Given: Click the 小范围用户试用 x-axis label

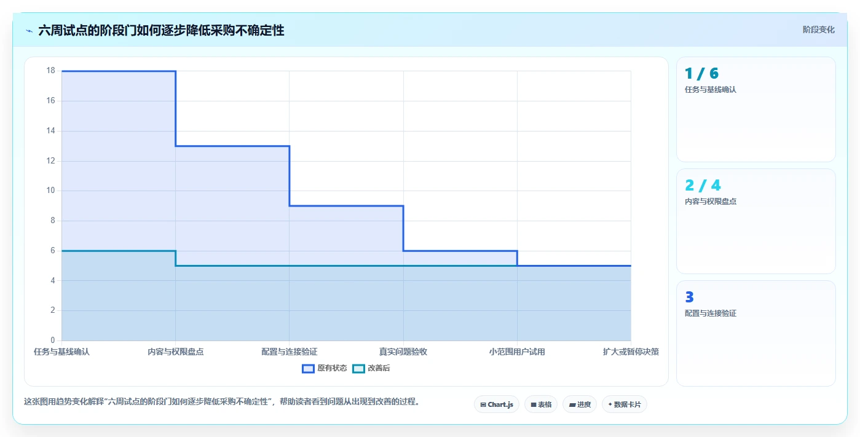Looking at the screenshot, I should point(517,352).
